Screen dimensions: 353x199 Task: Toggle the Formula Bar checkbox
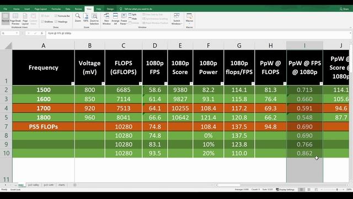56,16
